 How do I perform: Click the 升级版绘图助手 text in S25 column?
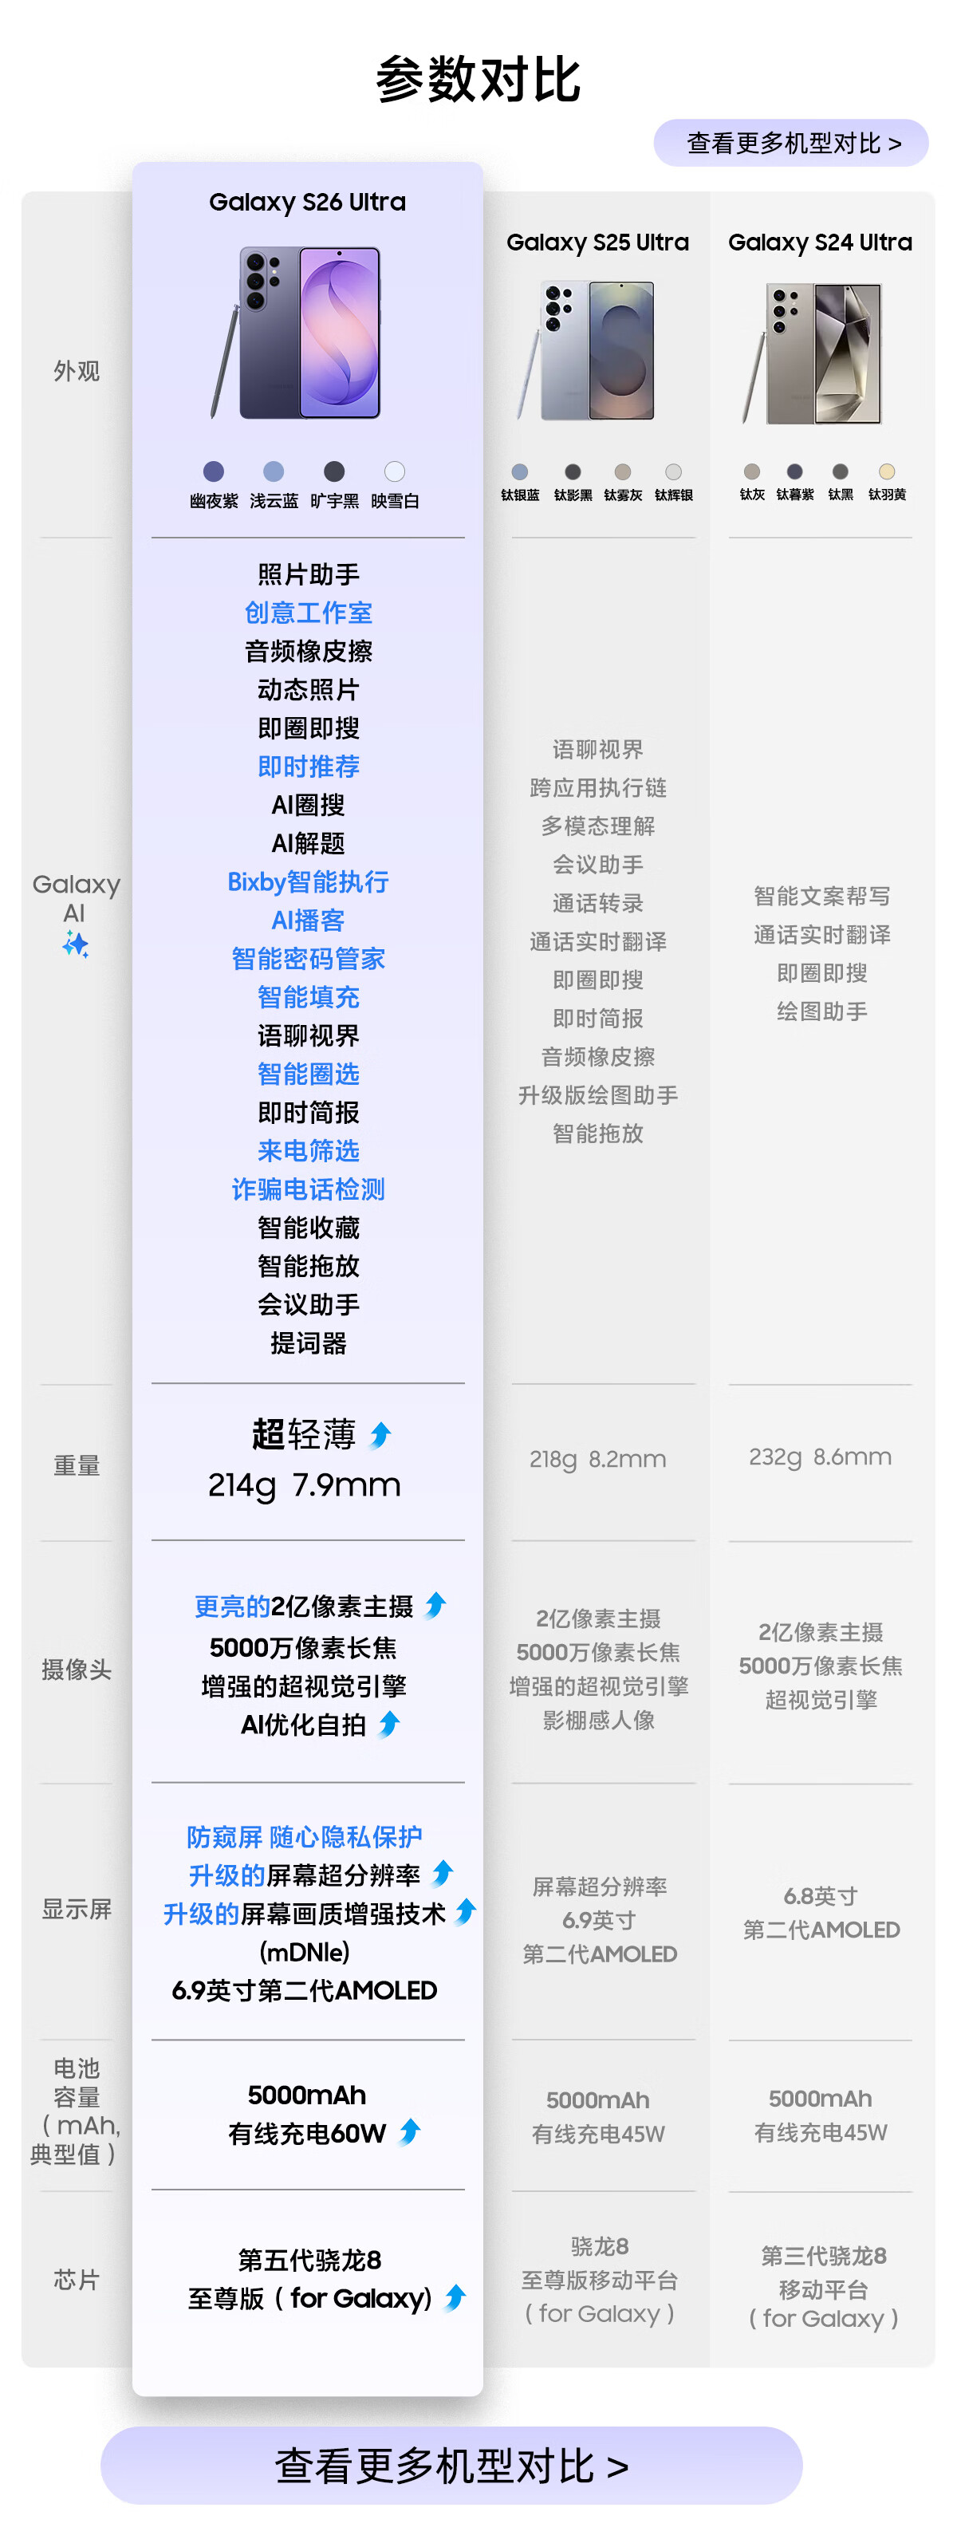click(598, 1096)
